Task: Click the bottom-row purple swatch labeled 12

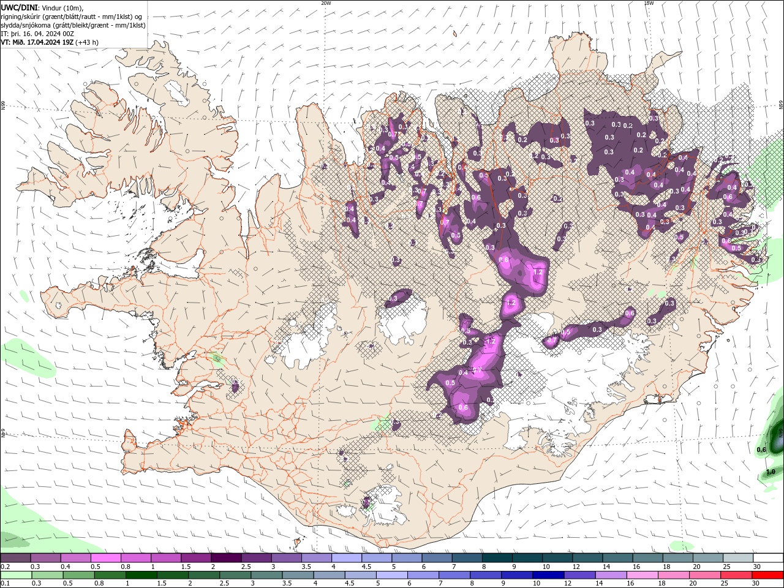Action: point(579,575)
